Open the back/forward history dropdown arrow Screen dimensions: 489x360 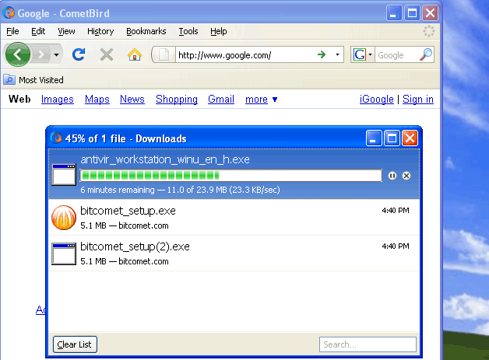[x=56, y=54]
